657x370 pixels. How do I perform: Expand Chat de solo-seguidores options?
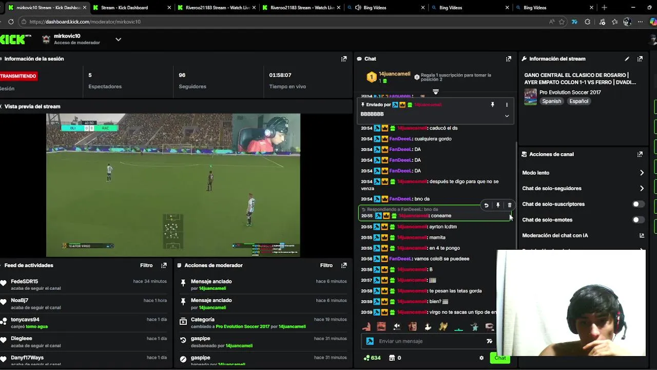pos(642,189)
